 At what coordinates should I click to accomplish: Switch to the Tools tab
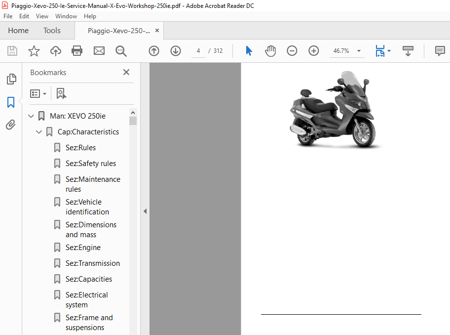coord(52,31)
